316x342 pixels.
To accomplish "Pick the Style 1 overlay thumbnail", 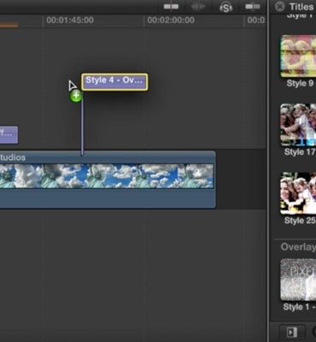I will coord(298,280).
